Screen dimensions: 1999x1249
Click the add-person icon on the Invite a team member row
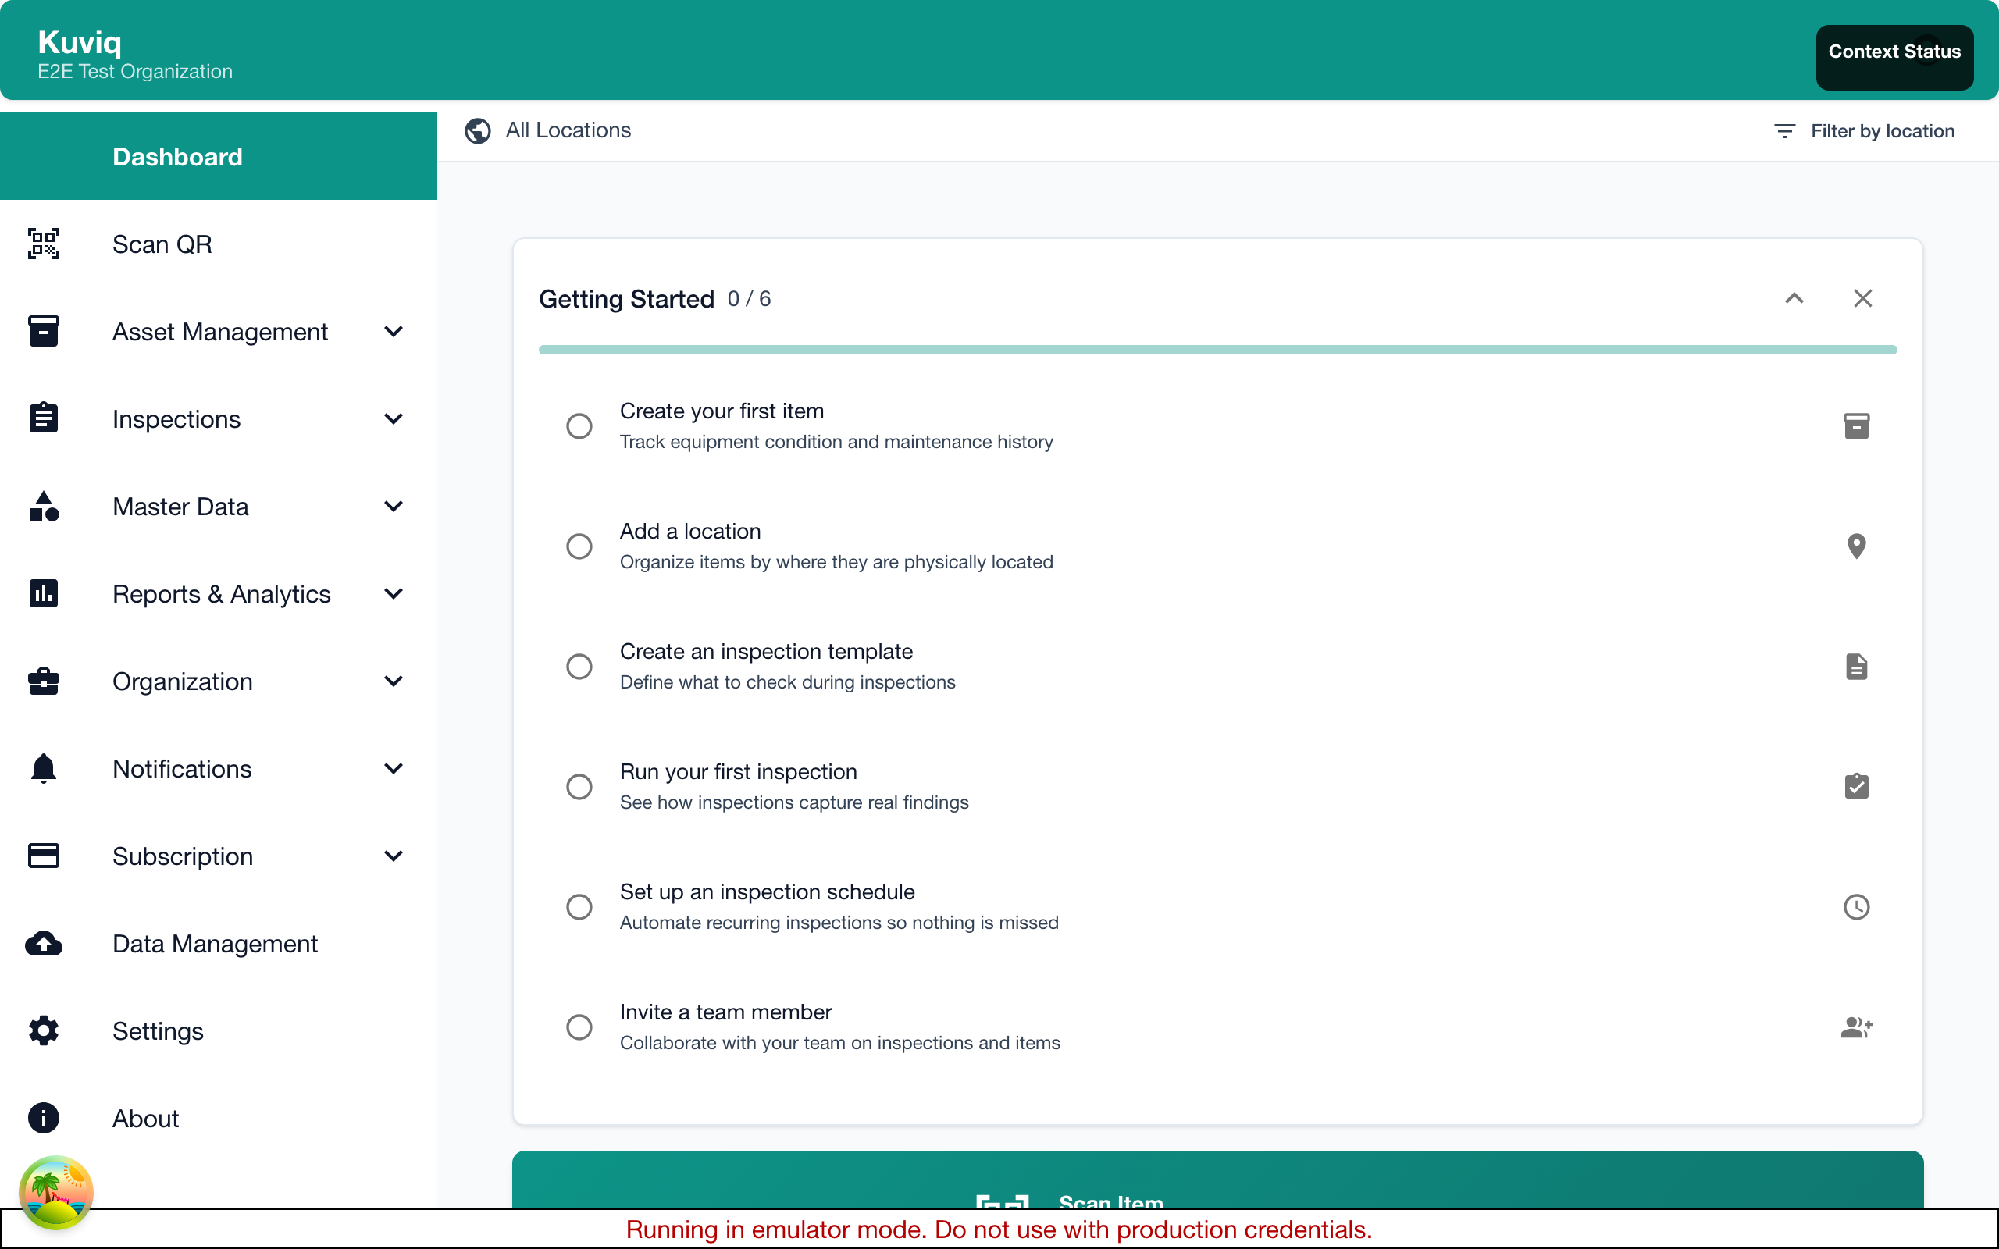click(x=1856, y=1027)
